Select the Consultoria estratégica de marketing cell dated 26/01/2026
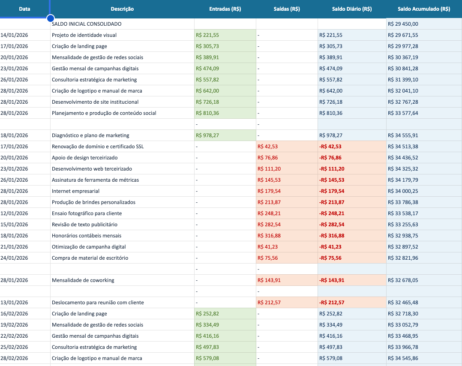This screenshot has height=366, width=462. 122,80
